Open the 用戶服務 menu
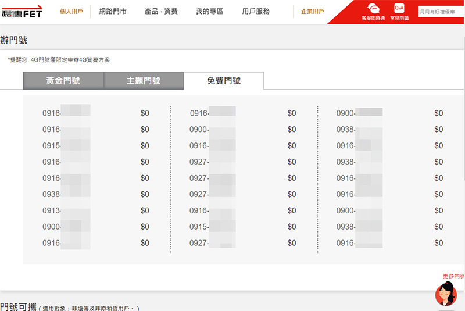Image resolution: width=465 pixels, height=311 pixels. 256,12
